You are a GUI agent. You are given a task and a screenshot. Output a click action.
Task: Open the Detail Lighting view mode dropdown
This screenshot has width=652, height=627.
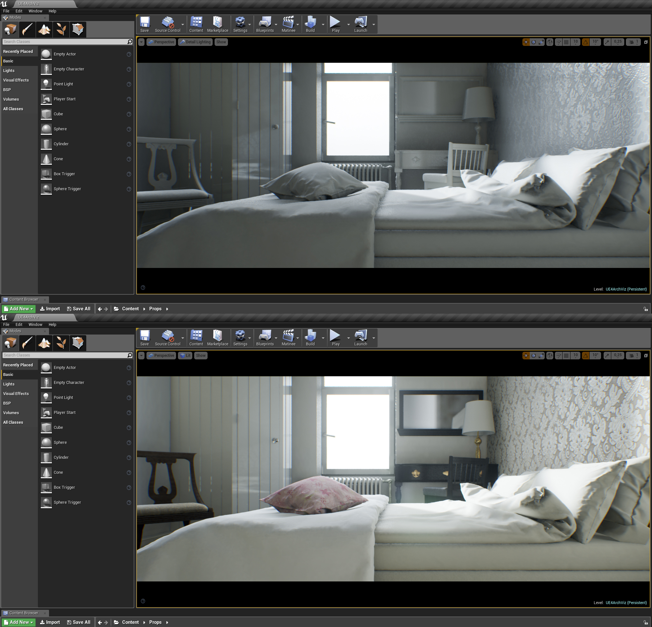(195, 42)
